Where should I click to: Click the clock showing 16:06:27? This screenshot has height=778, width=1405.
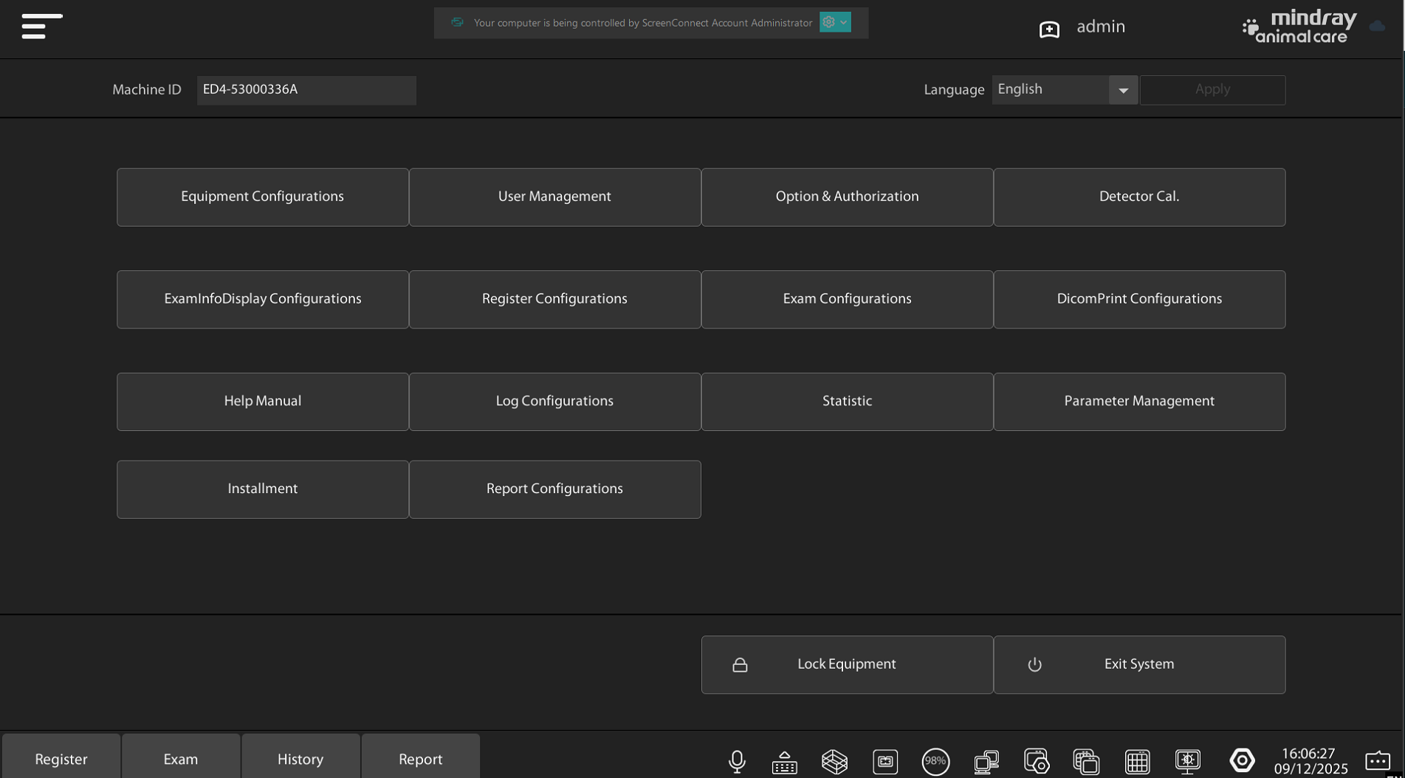(x=1308, y=754)
